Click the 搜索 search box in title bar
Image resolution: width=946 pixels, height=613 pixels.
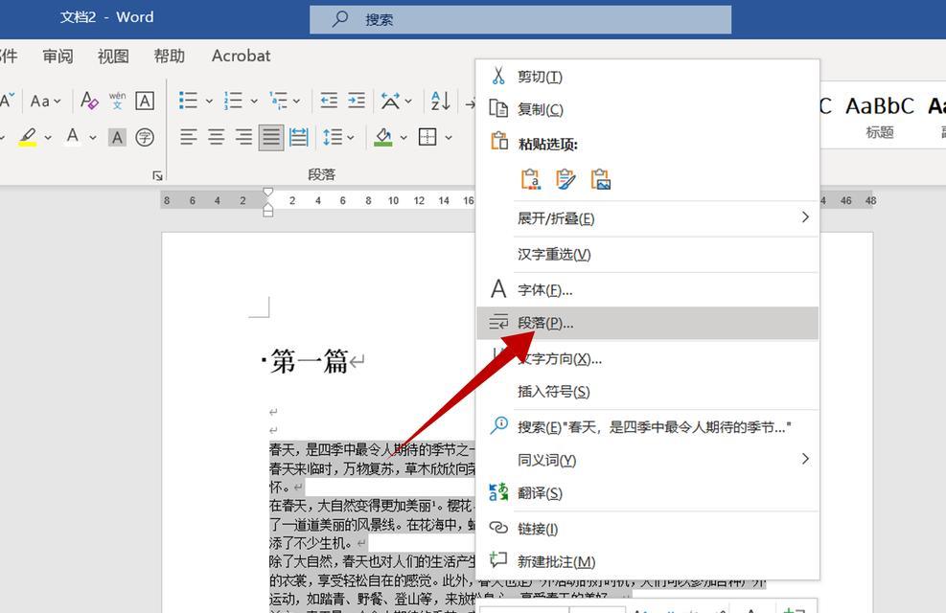[520, 19]
